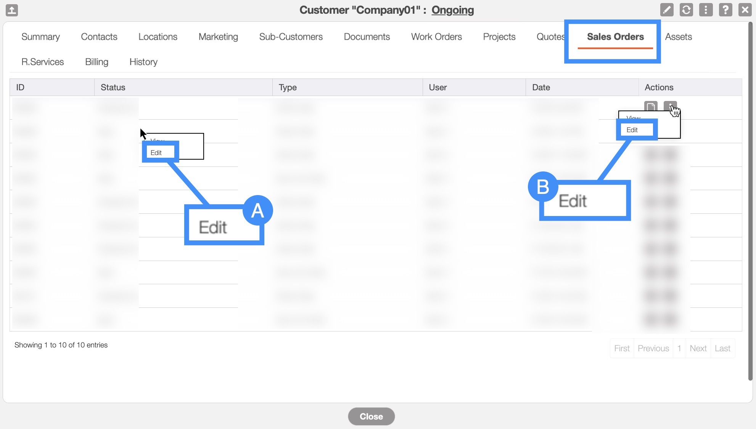756x429 pixels.
Task: Go to the Next page of entries
Action: (698, 348)
